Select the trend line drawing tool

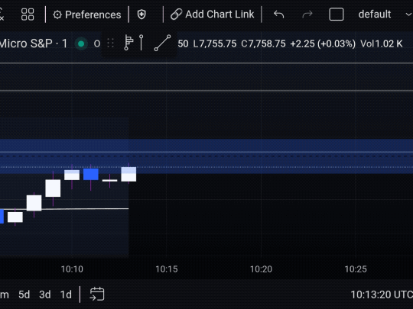coord(162,43)
